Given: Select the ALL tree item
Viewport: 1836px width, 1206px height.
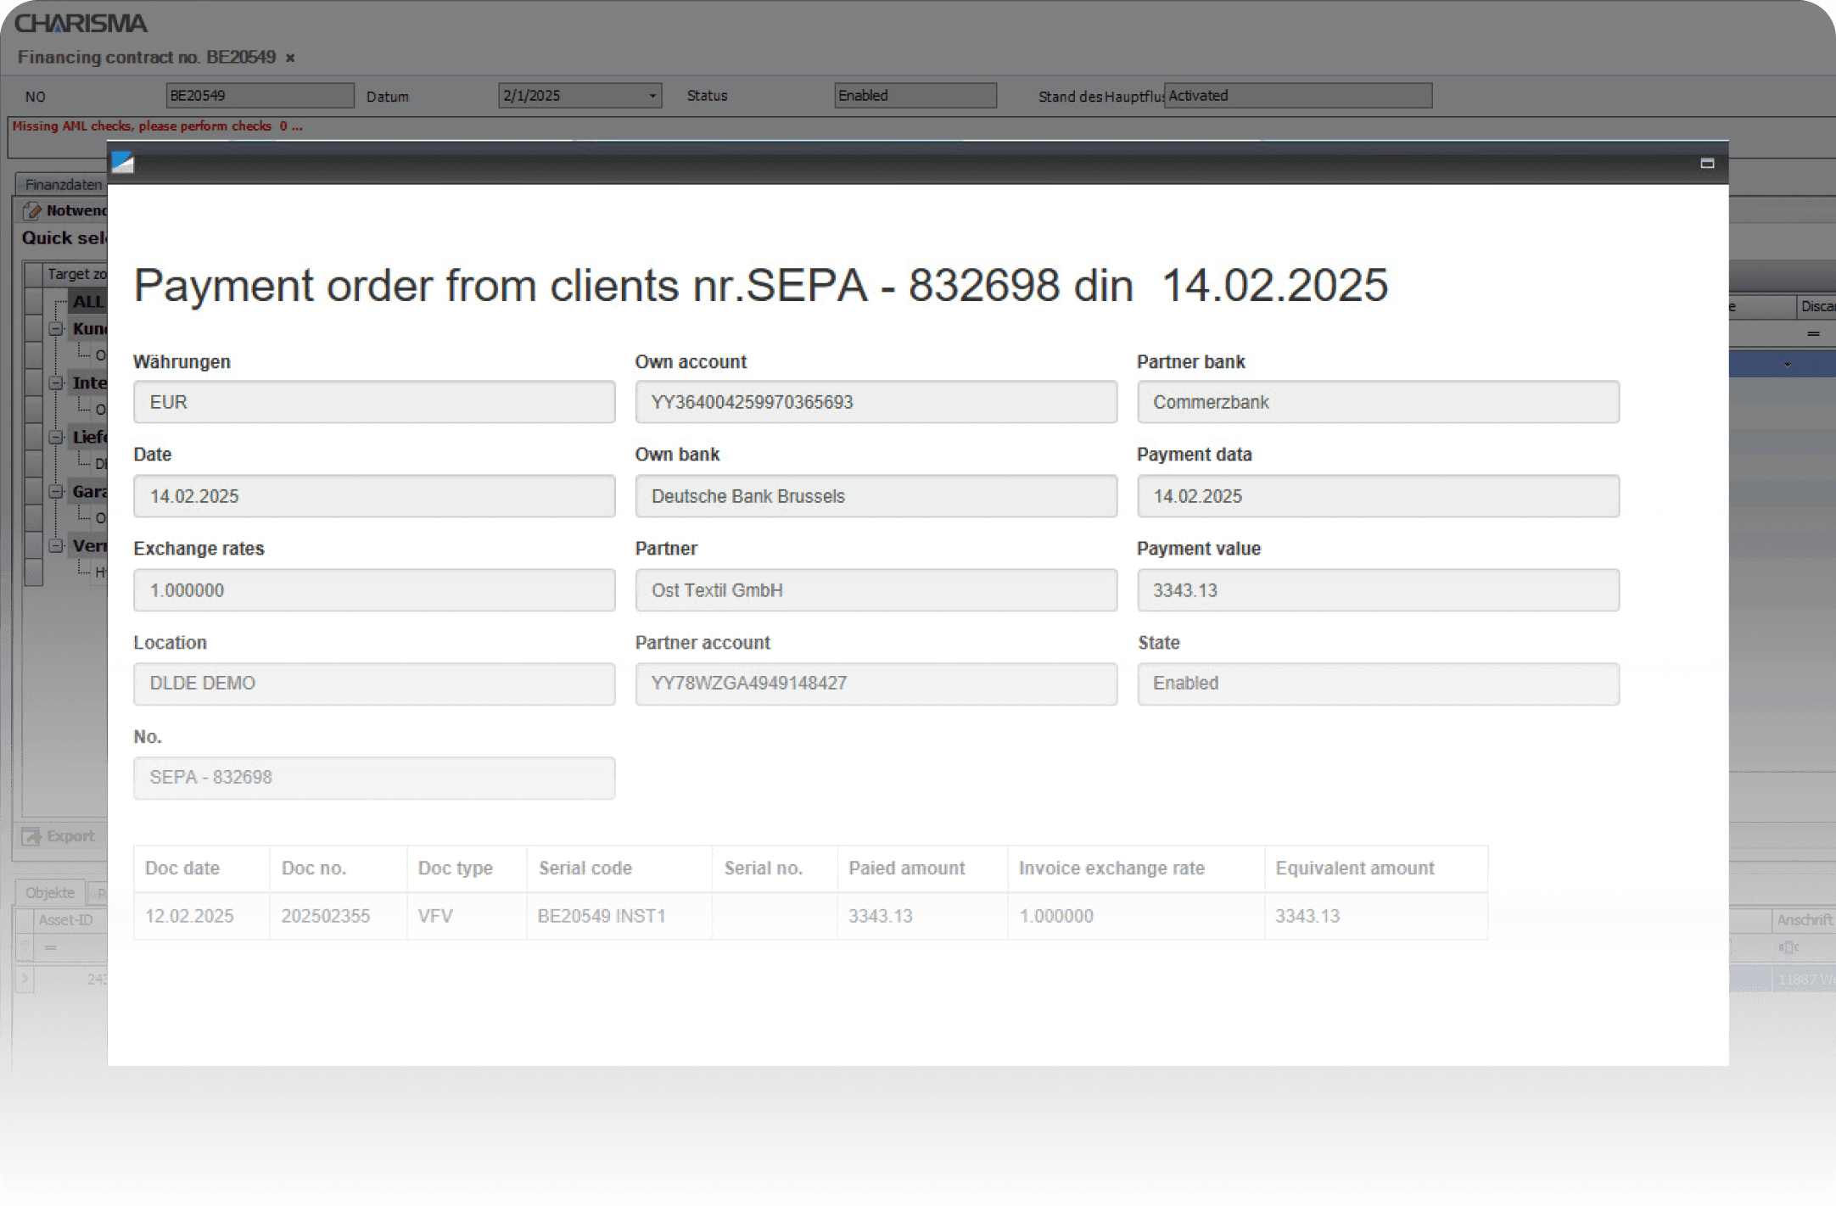Looking at the screenshot, I should [x=87, y=302].
